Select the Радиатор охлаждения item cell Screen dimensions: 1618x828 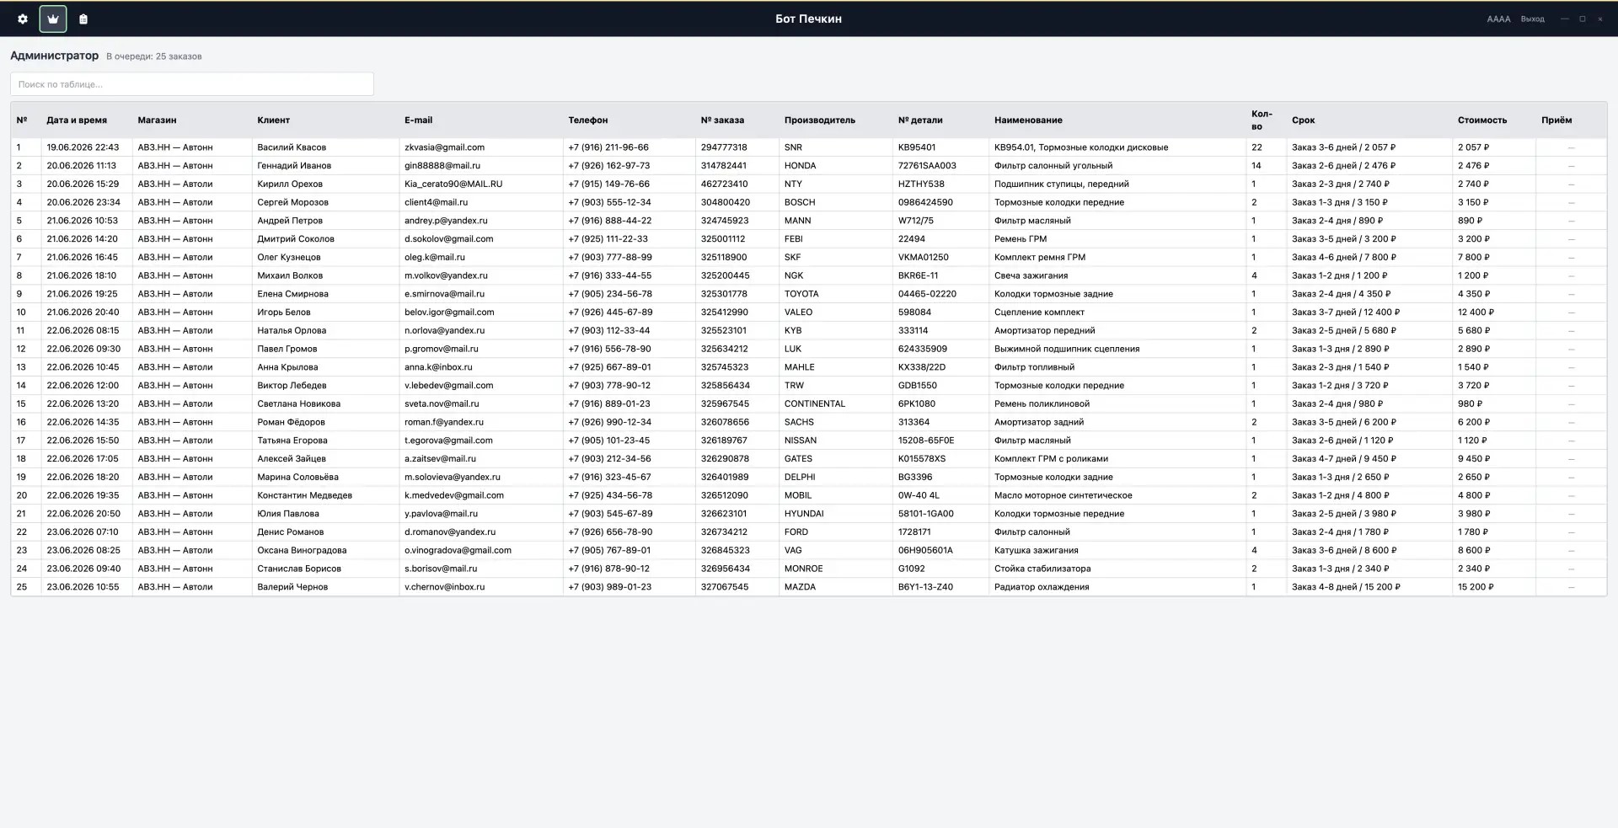coord(1042,587)
